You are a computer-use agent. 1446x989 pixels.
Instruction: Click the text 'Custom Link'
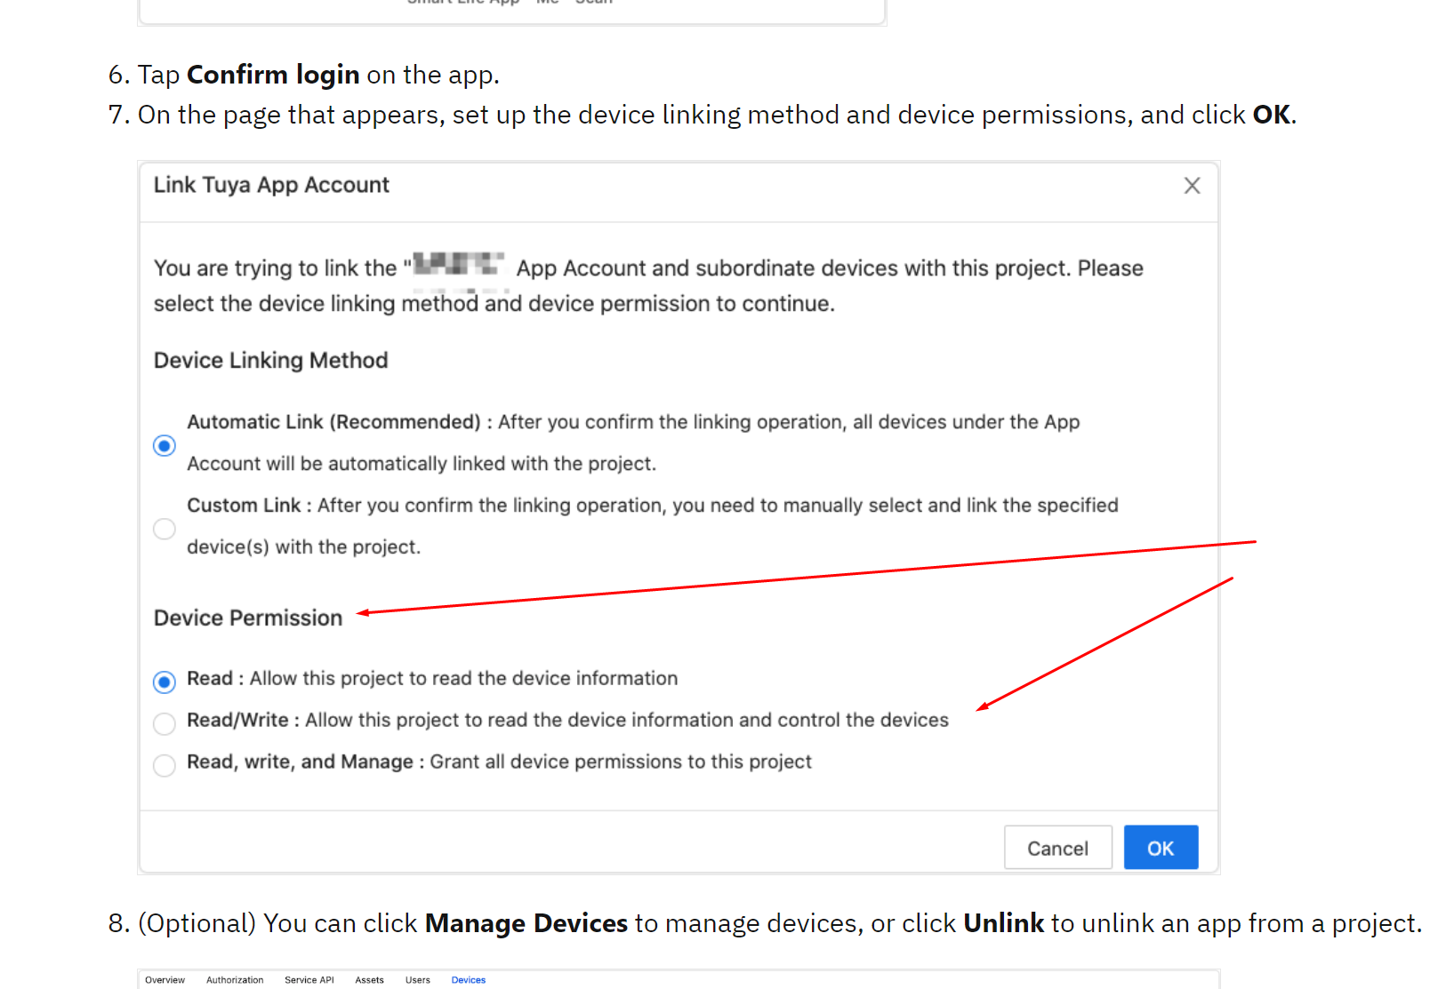point(244,506)
